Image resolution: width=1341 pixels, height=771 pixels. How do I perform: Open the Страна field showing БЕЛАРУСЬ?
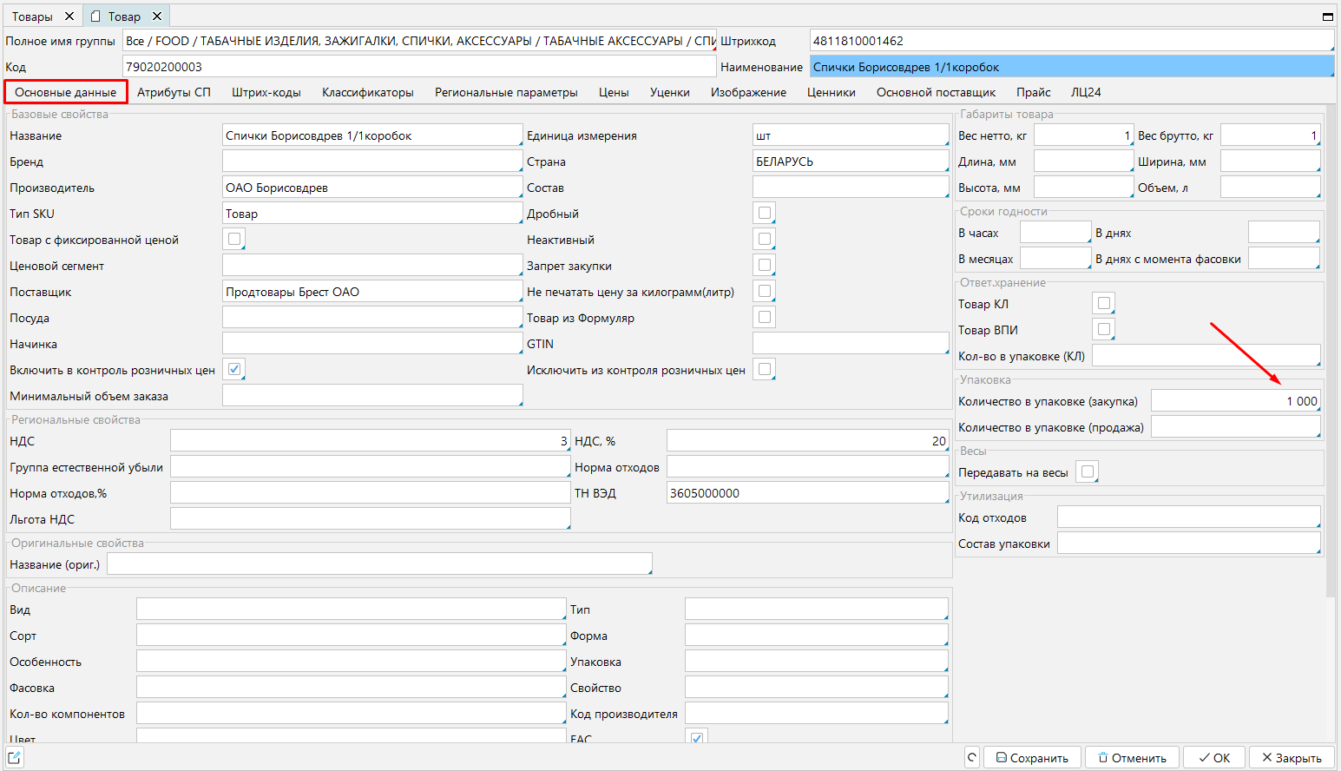850,161
